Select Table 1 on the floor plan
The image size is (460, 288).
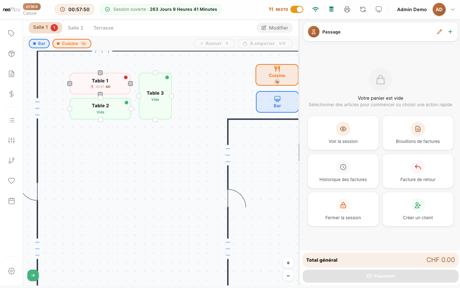[x=100, y=84]
